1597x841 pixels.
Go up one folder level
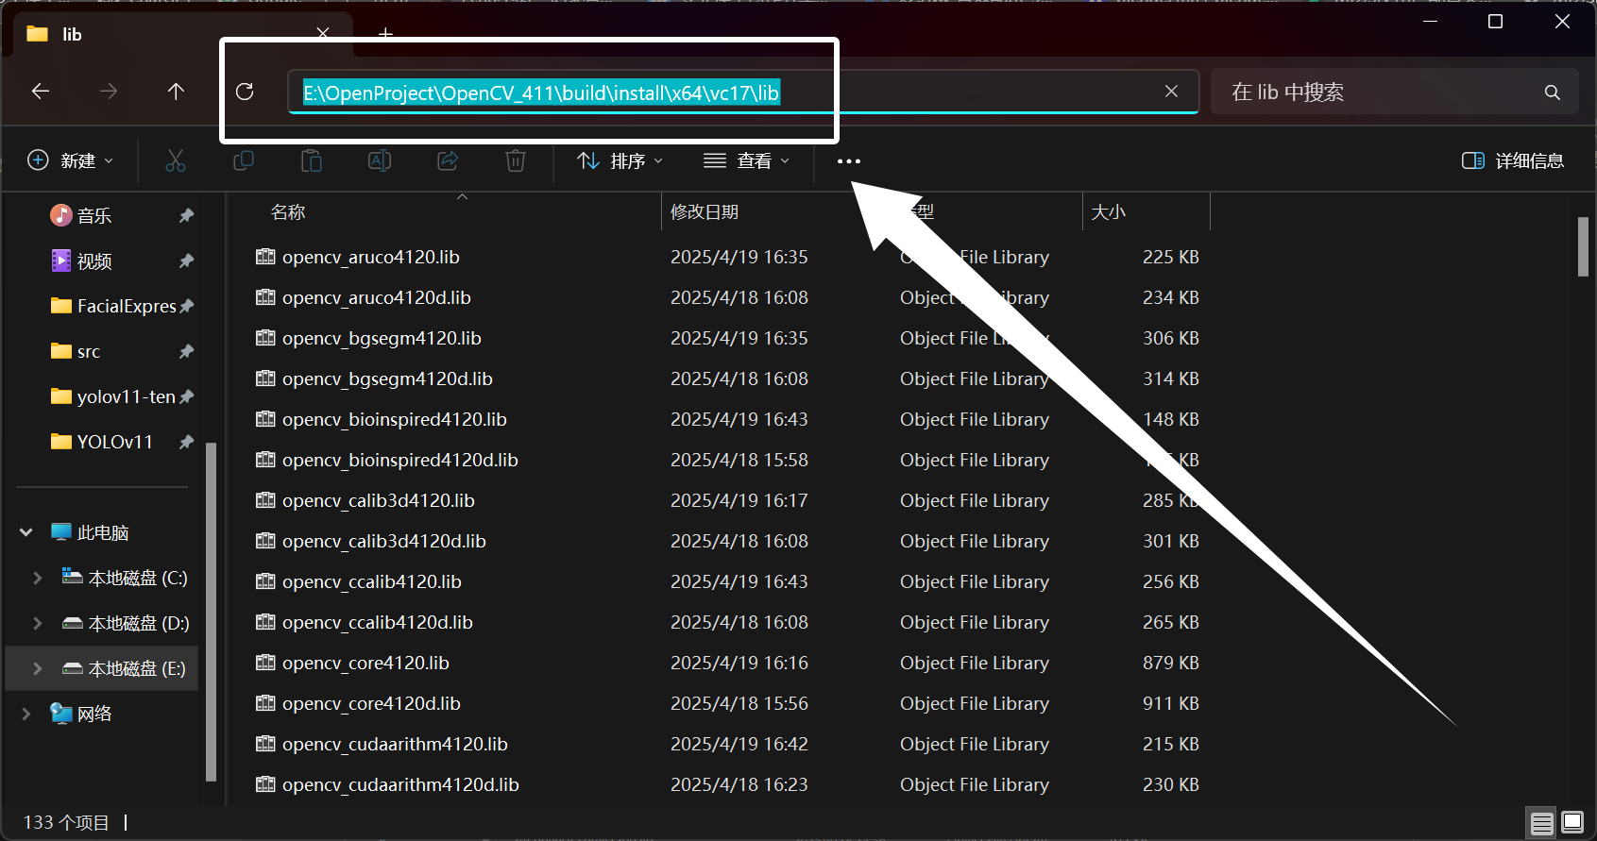(x=176, y=92)
